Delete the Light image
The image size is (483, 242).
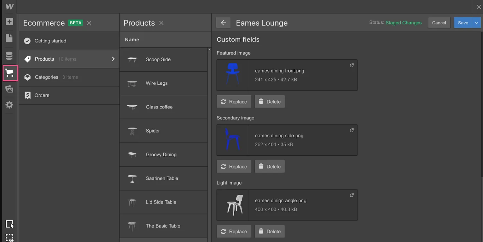[270, 231]
